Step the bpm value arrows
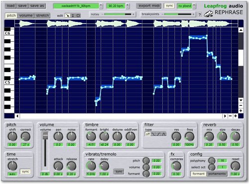The height and width of the screenshot is (184, 249). point(127,6)
